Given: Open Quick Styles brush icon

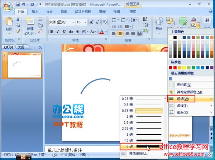Looking at the screenshot, I should 183,21.
